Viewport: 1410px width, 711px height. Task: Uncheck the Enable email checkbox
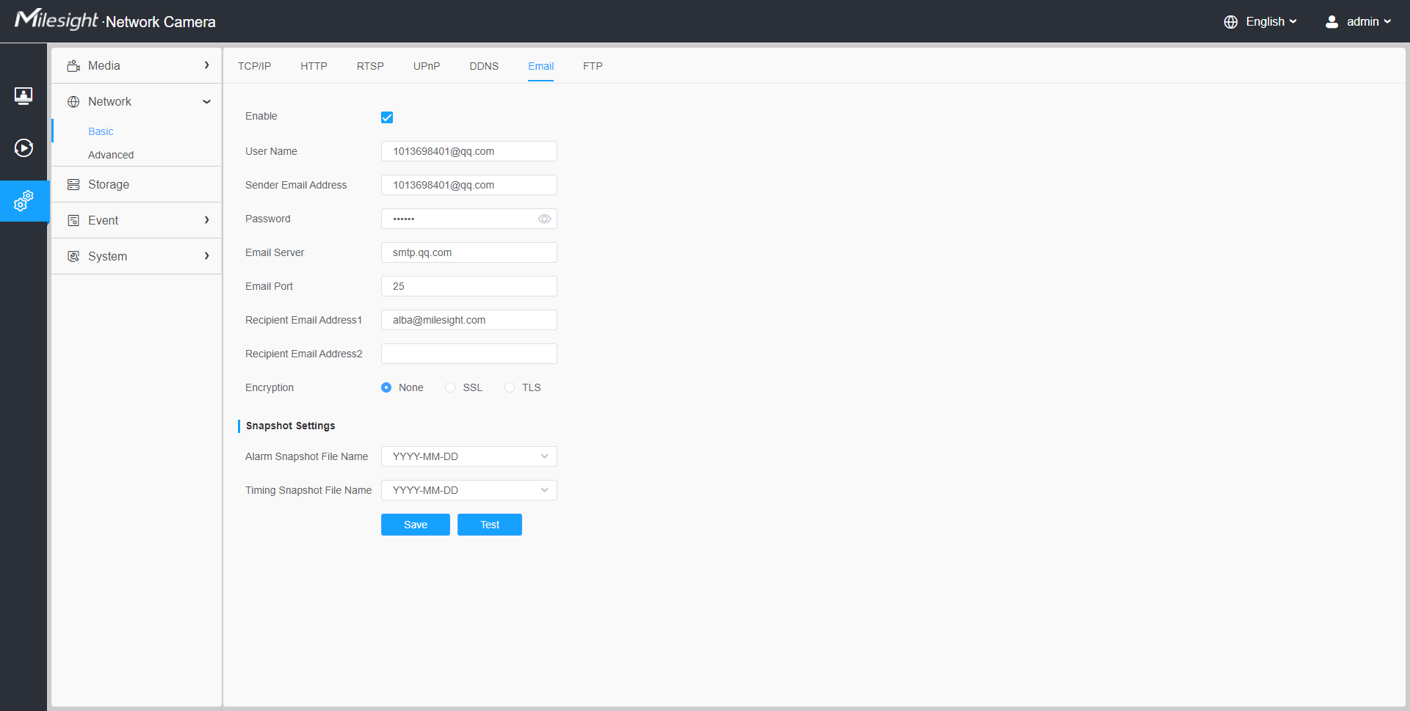[387, 117]
